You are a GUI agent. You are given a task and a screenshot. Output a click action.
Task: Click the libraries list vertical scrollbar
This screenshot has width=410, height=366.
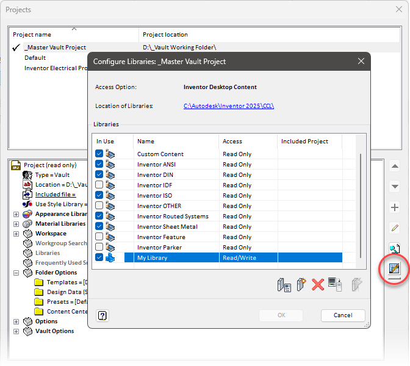(x=361, y=206)
